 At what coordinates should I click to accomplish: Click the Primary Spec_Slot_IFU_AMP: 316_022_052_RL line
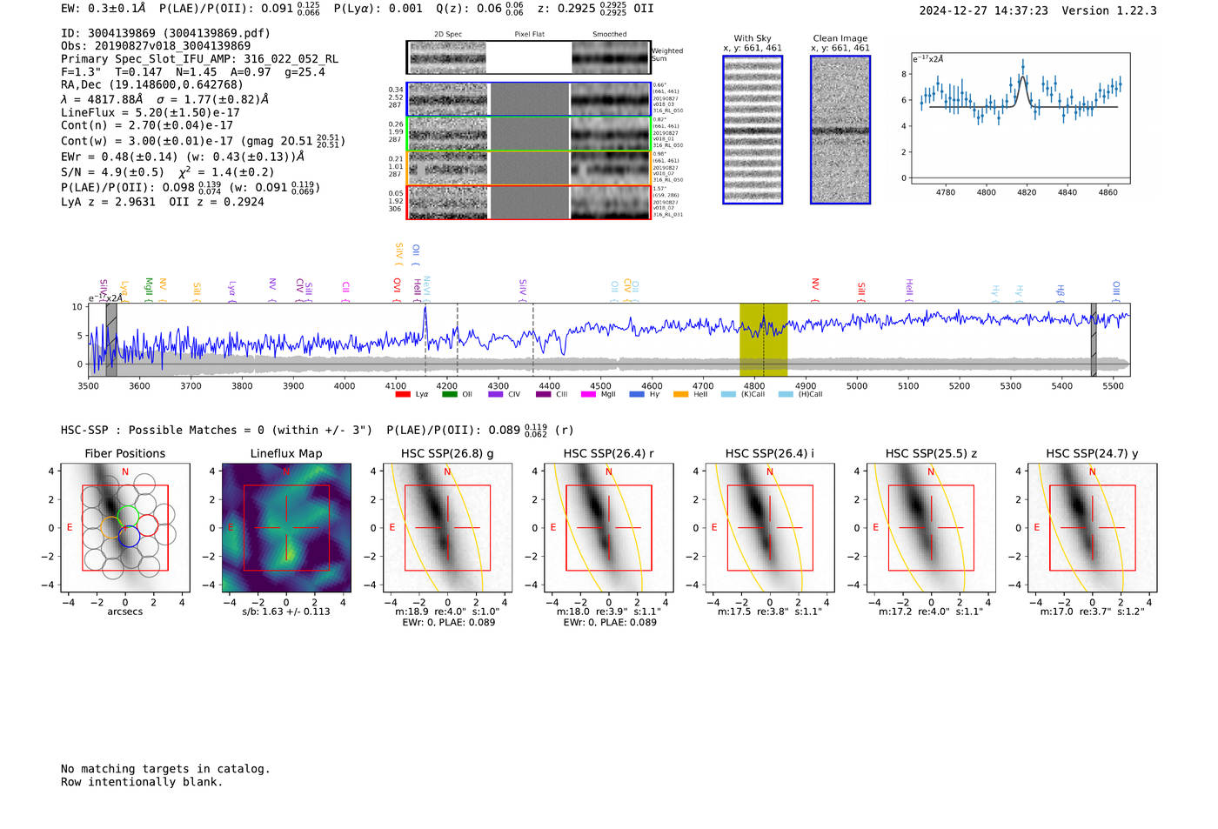tap(199, 59)
